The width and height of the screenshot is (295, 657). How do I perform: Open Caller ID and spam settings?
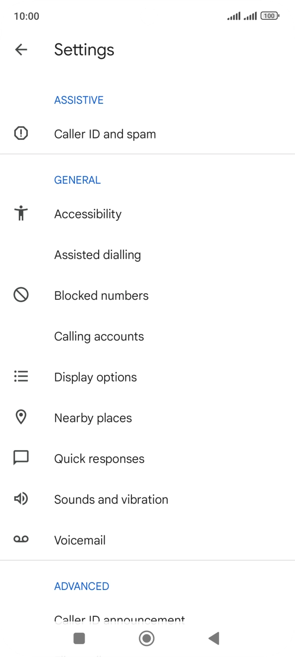click(105, 133)
